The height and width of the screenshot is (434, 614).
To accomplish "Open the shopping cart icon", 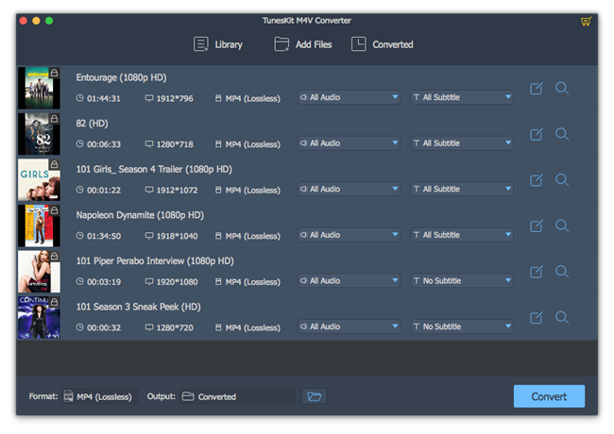I will pyautogui.click(x=586, y=21).
